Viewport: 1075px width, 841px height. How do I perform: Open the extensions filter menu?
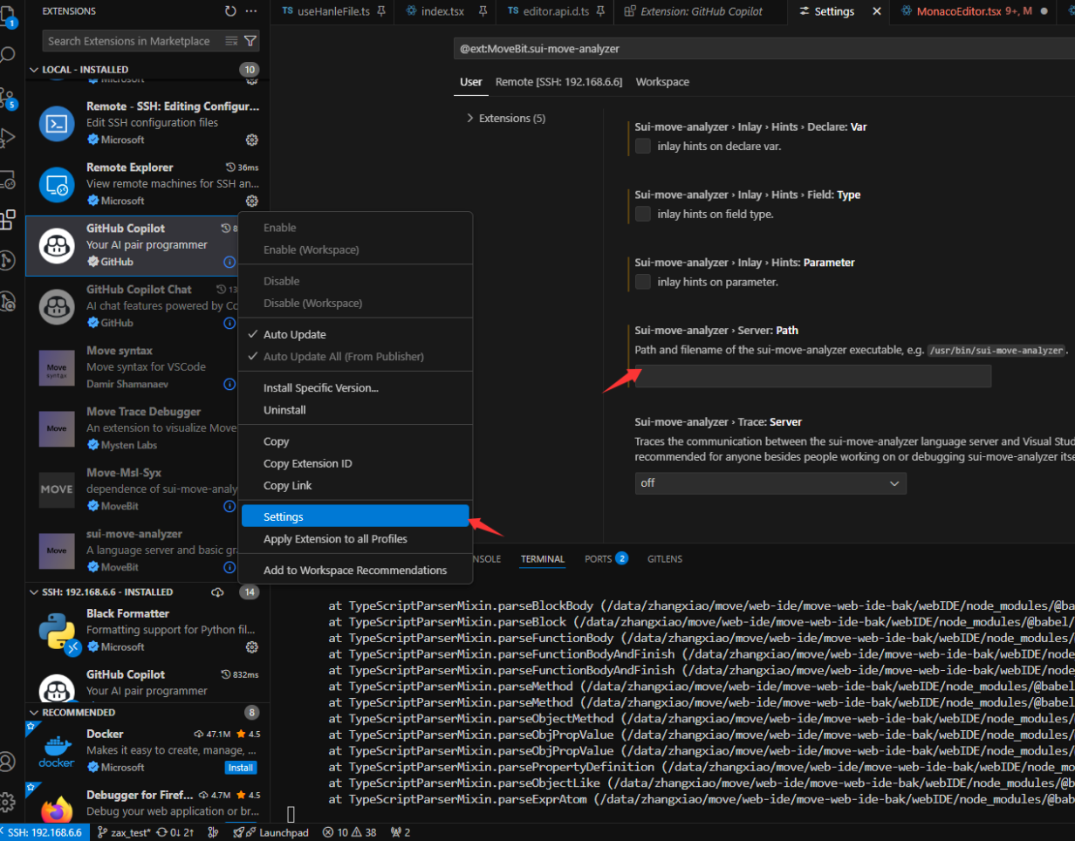[x=250, y=41]
